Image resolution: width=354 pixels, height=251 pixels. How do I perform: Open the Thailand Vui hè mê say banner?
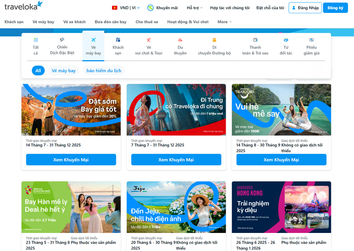pyautogui.click(x=281, y=110)
